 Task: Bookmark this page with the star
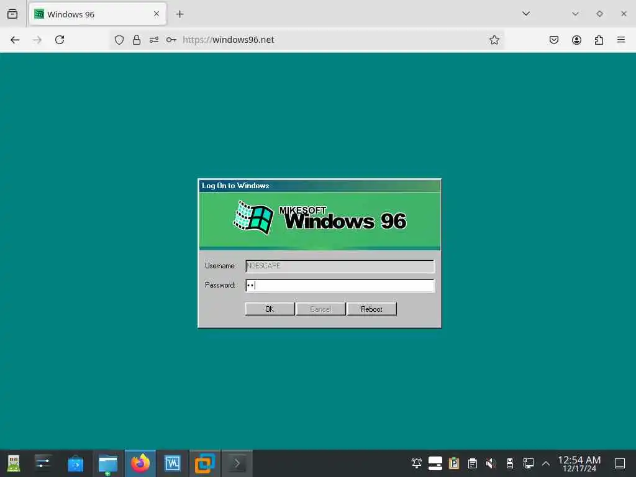[x=494, y=40]
